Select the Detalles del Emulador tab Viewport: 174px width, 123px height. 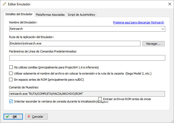(19, 14)
